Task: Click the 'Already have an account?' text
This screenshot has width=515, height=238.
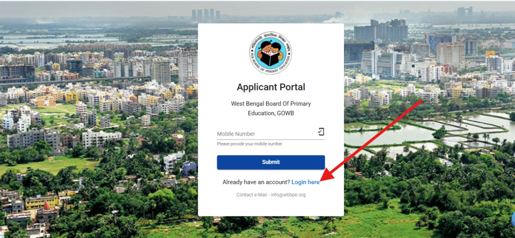Action: coord(256,182)
